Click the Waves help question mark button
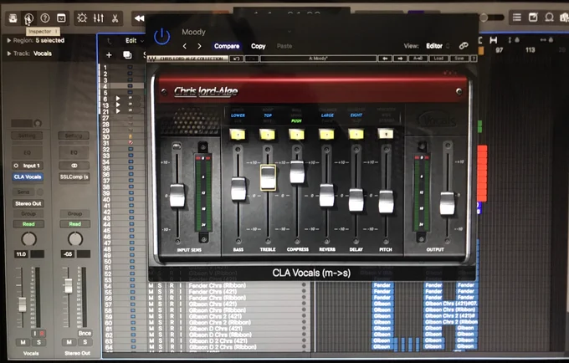The width and height of the screenshot is (569, 363). (x=474, y=59)
